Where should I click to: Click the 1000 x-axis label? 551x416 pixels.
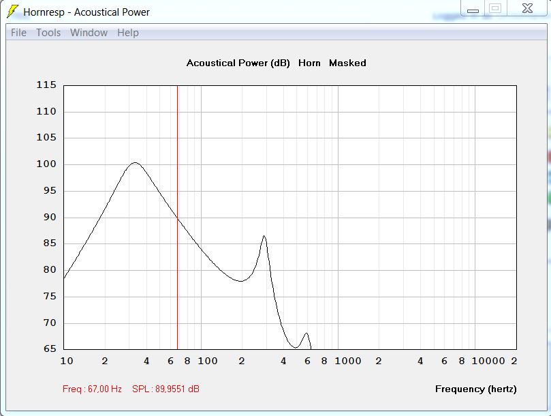[348, 361]
